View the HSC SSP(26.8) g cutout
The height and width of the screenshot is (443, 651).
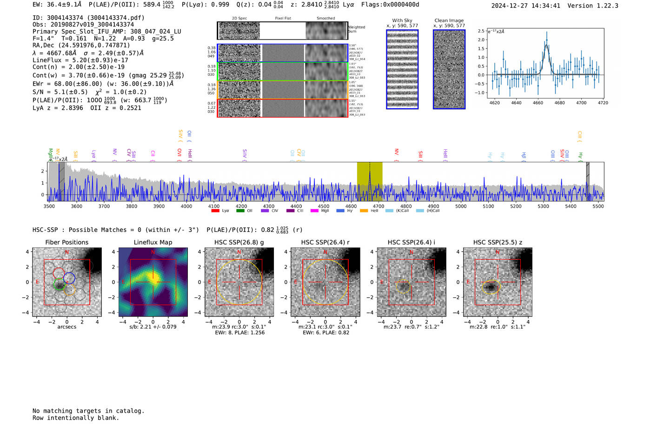coord(239,282)
